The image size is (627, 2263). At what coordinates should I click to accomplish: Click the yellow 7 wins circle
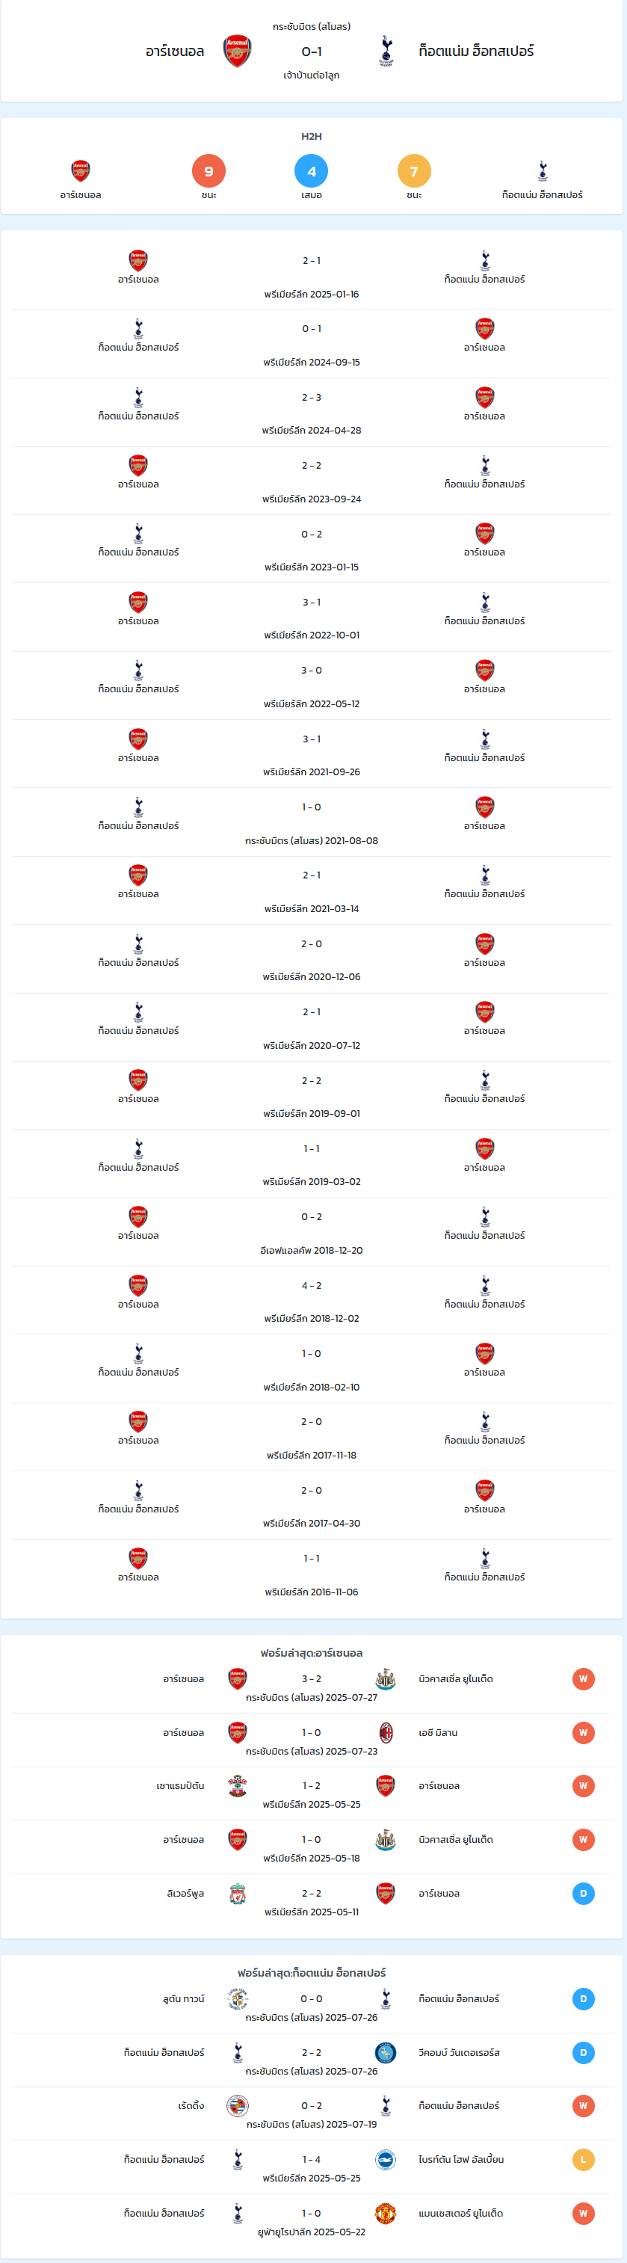415,171
